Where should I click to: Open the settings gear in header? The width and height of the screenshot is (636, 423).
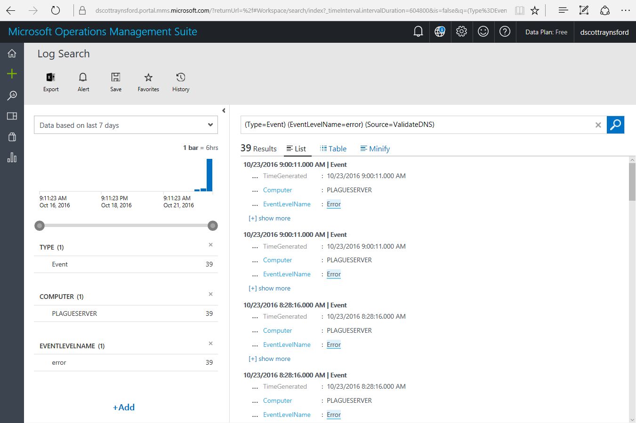[x=461, y=31]
